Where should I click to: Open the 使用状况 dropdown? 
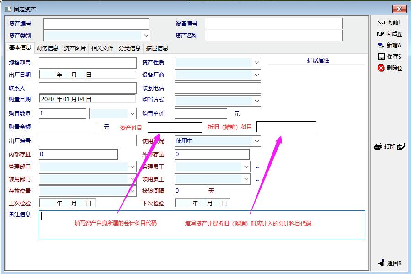[257, 141]
